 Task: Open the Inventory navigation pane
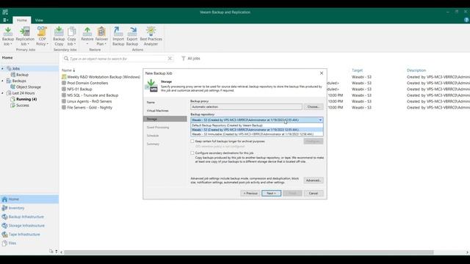click(29, 208)
